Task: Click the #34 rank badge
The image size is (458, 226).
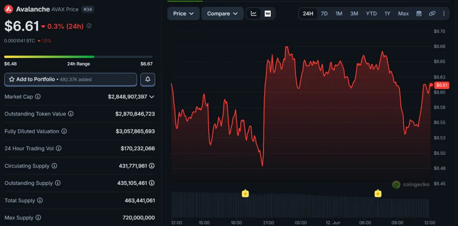Action: tap(87, 9)
